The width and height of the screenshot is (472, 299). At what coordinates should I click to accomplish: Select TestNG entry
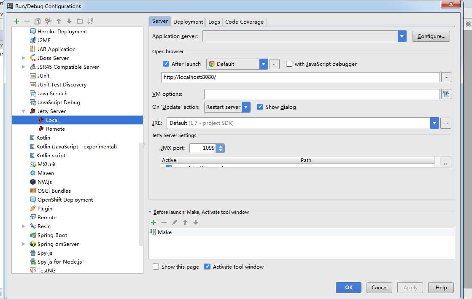pos(46,270)
